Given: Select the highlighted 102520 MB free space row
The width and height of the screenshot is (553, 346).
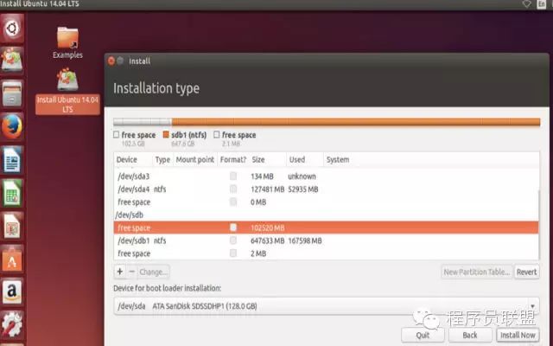Looking at the screenshot, I should pos(327,227).
